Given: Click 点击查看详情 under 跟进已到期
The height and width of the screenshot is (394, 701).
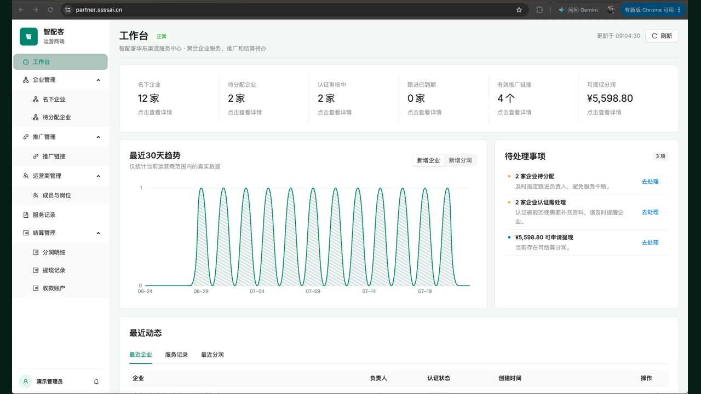Looking at the screenshot, I should click(x=424, y=112).
